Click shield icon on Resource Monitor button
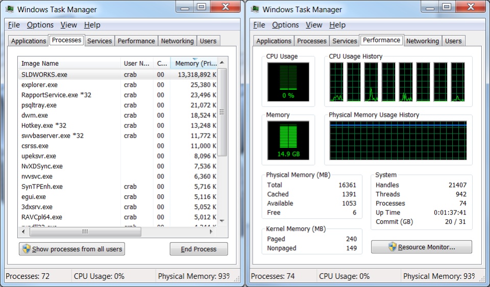This screenshot has width=490, height=287. [x=393, y=247]
